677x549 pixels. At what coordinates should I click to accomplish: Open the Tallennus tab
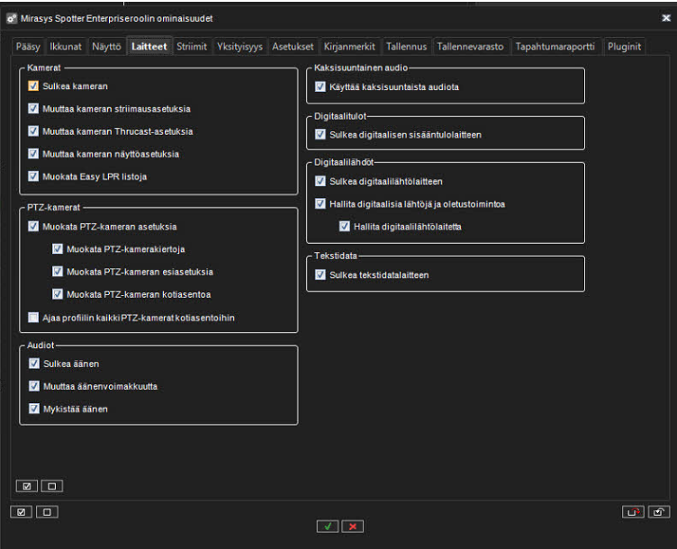tap(407, 45)
